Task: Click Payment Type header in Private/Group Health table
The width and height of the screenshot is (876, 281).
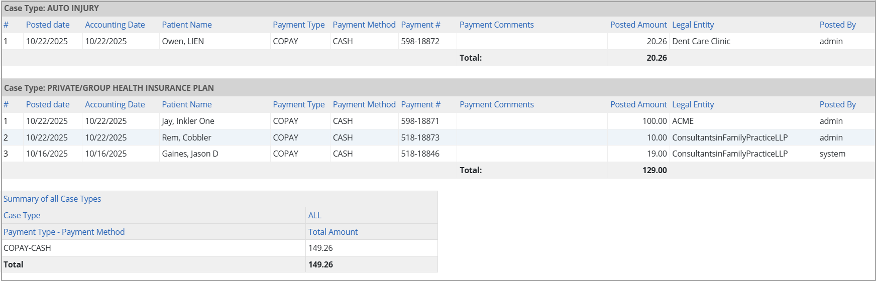Action: [298, 104]
